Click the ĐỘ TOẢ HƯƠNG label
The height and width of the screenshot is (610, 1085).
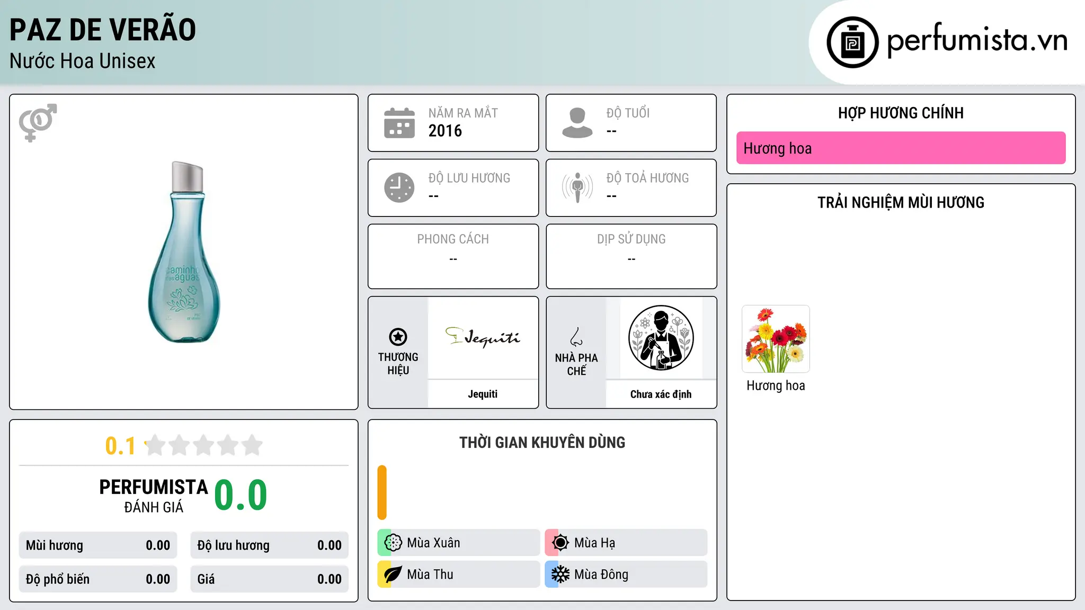647,178
